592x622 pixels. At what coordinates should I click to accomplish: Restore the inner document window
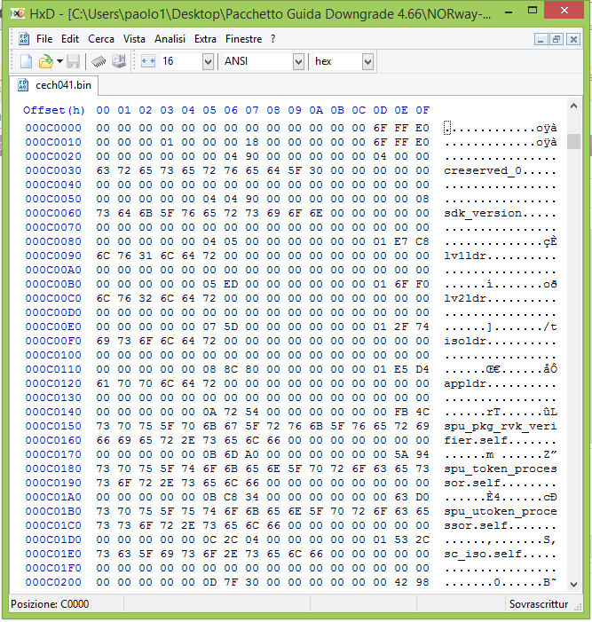click(556, 39)
